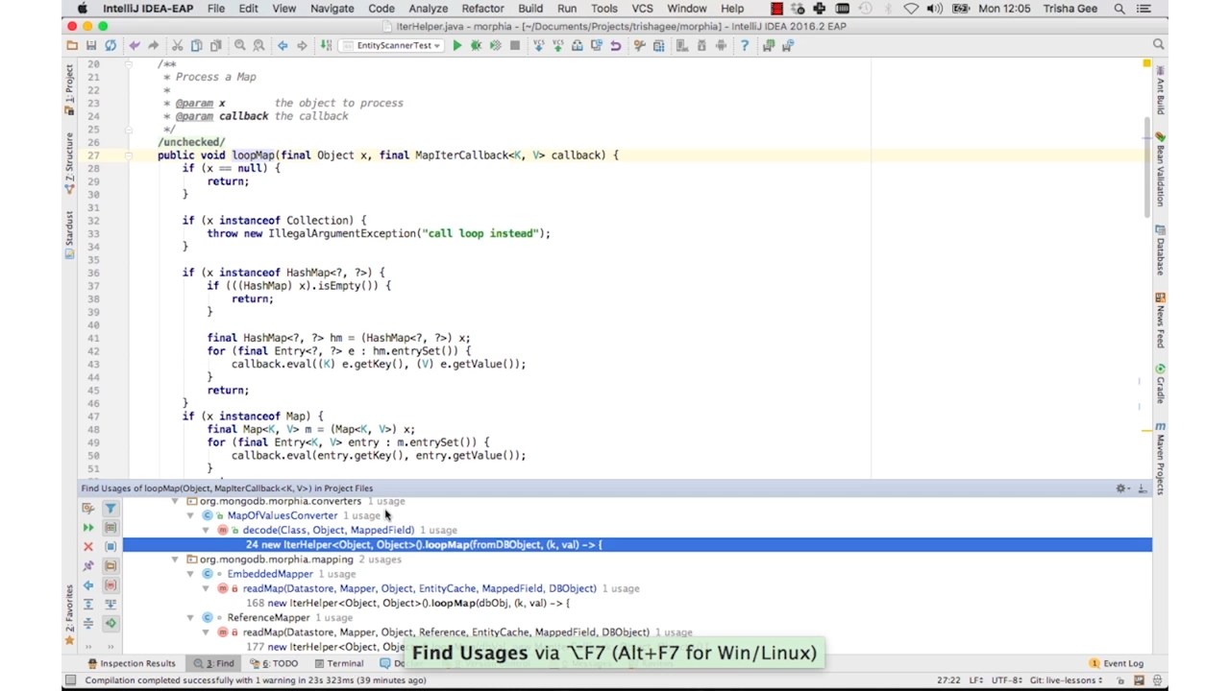Open Settings via the wrench toolbar icon
The image size is (1230, 691).
(x=639, y=45)
